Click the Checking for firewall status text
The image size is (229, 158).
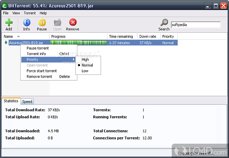coord(196,153)
